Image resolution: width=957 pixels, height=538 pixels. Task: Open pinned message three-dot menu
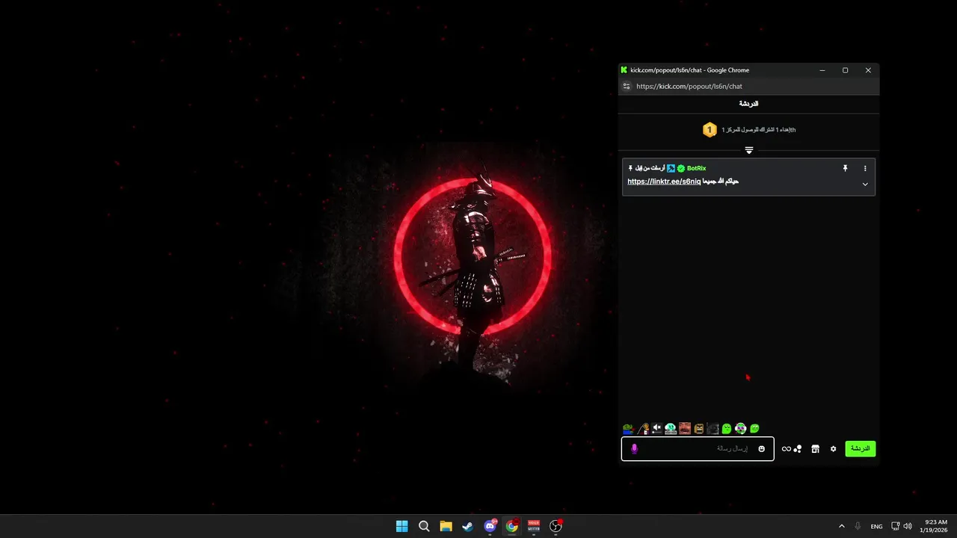pos(865,168)
